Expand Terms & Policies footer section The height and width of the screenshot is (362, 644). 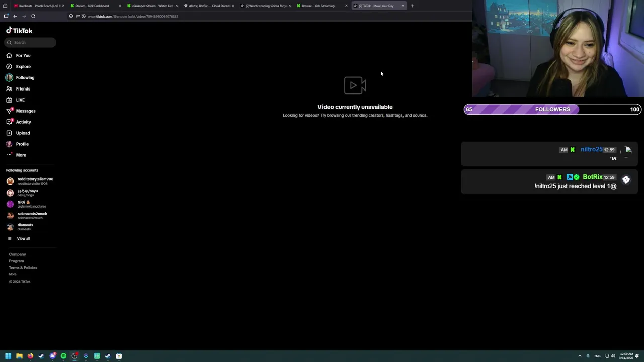pyautogui.click(x=23, y=267)
